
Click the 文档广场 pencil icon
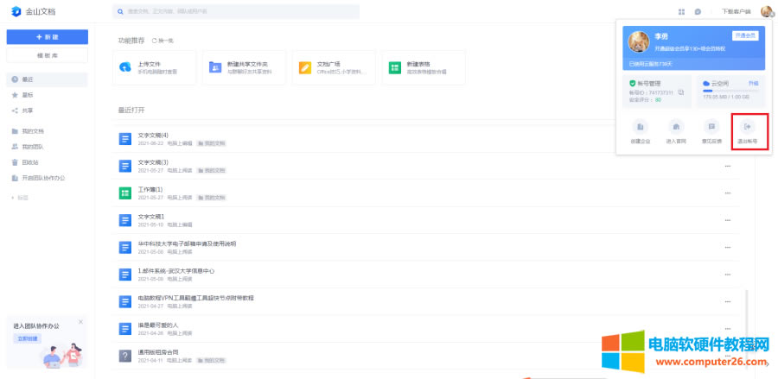304,67
